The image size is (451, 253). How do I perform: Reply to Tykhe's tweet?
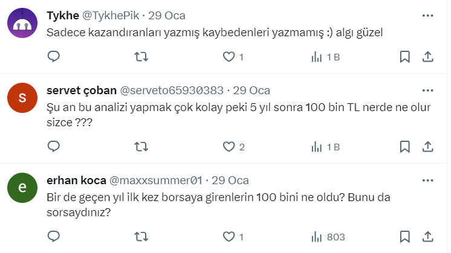click(54, 57)
